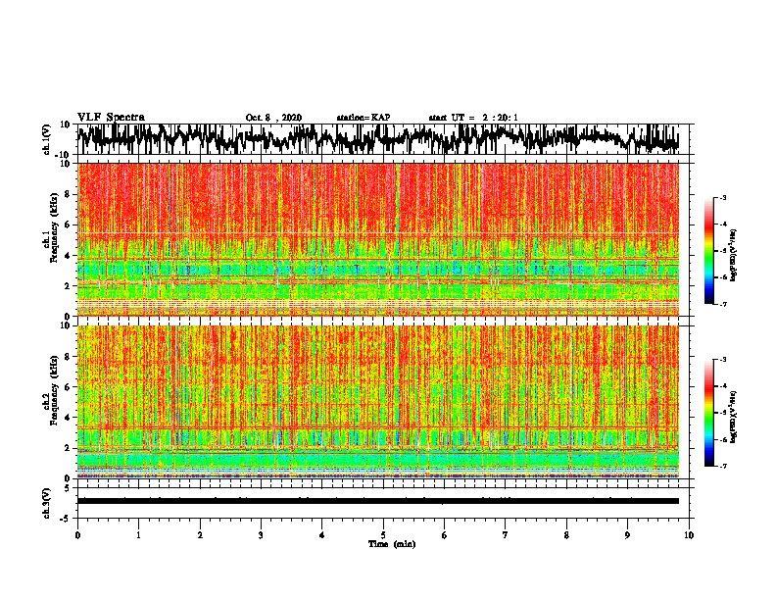Click the ch.1 voltage waveform trace
This screenshot has width=776, height=600.
[377, 138]
